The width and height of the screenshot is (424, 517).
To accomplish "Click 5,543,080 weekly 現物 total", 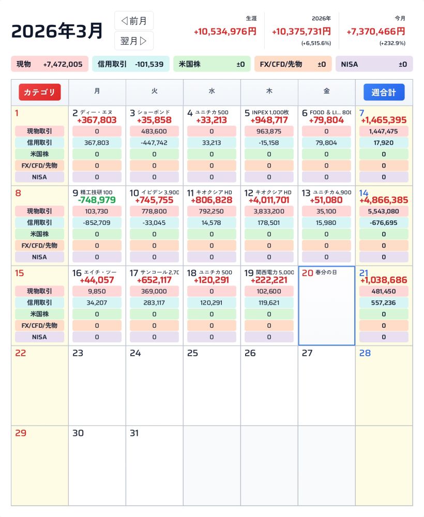I will 384,211.
